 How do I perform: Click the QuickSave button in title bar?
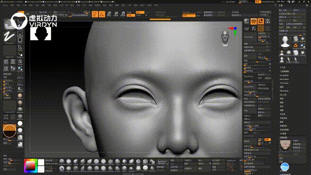[231, 2]
